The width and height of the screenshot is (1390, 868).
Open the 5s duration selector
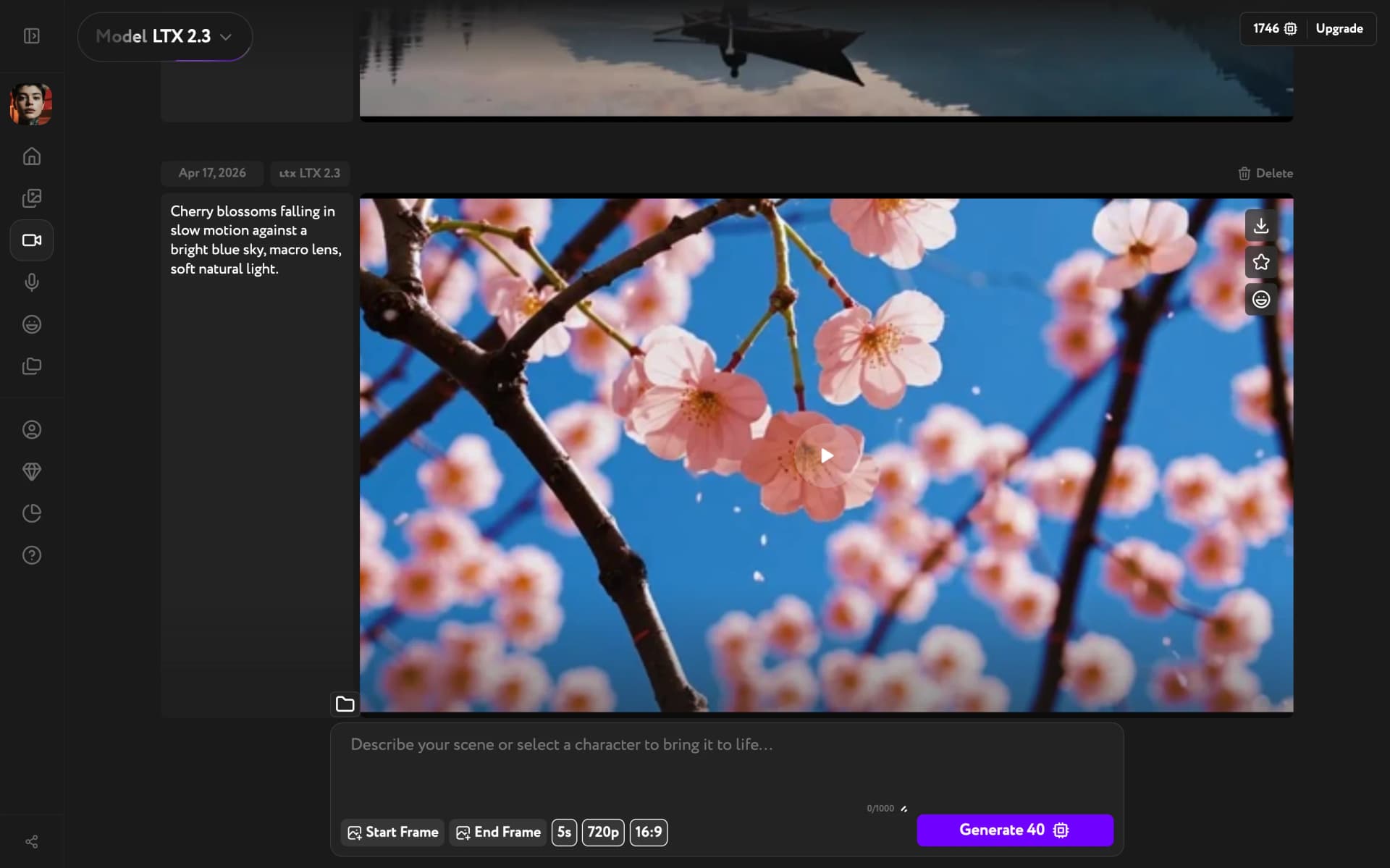pos(564,832)
